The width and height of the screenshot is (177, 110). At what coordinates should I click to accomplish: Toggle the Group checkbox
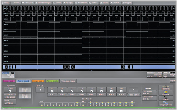point(10,91)
